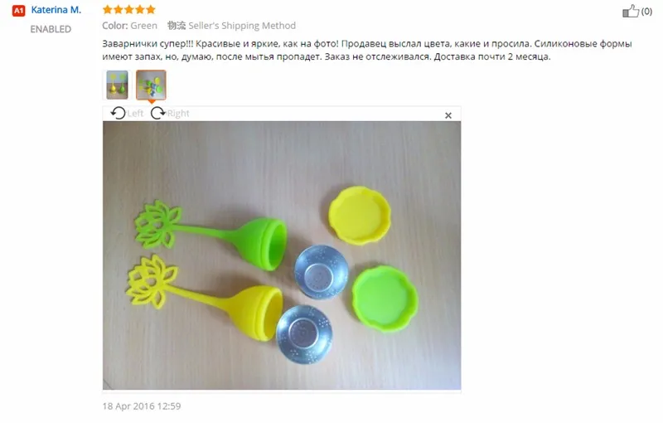Click the five-star rating row
This screenshot has width=663, height=423.
(x=129, y=9)
